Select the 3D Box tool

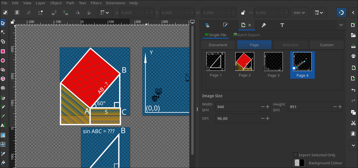click(3, 79)
